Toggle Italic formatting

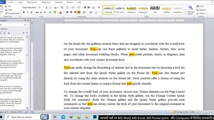[27, 12]
